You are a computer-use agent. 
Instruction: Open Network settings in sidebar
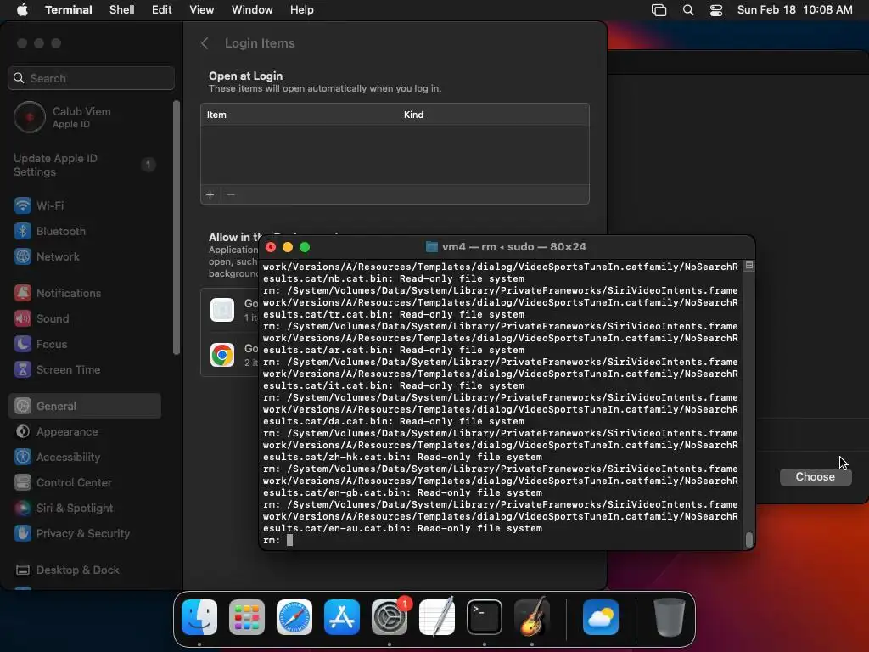(x=86, y=256)
